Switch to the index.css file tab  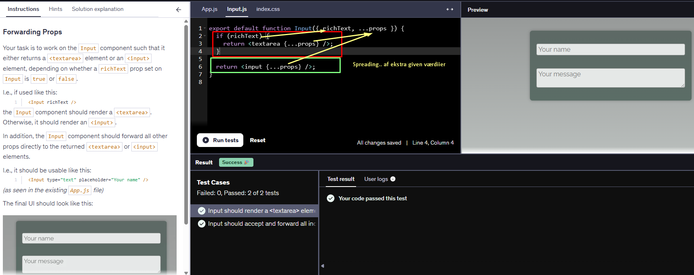(268, 9)
